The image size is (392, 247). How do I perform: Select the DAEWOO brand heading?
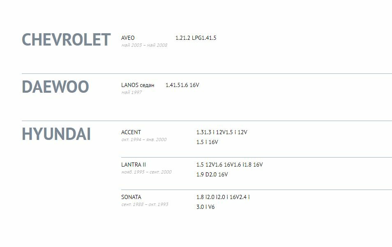click(55, 87)
